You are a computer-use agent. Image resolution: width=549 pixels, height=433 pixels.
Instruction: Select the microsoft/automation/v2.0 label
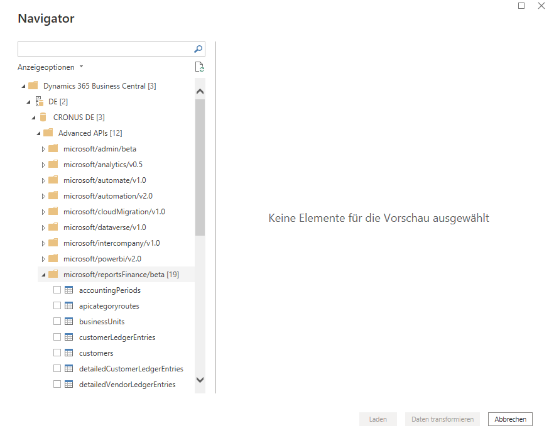click(x=108, y=196)
